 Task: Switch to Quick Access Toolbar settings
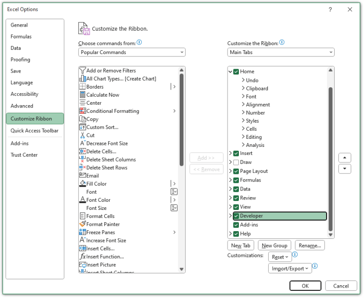point(34,131)
